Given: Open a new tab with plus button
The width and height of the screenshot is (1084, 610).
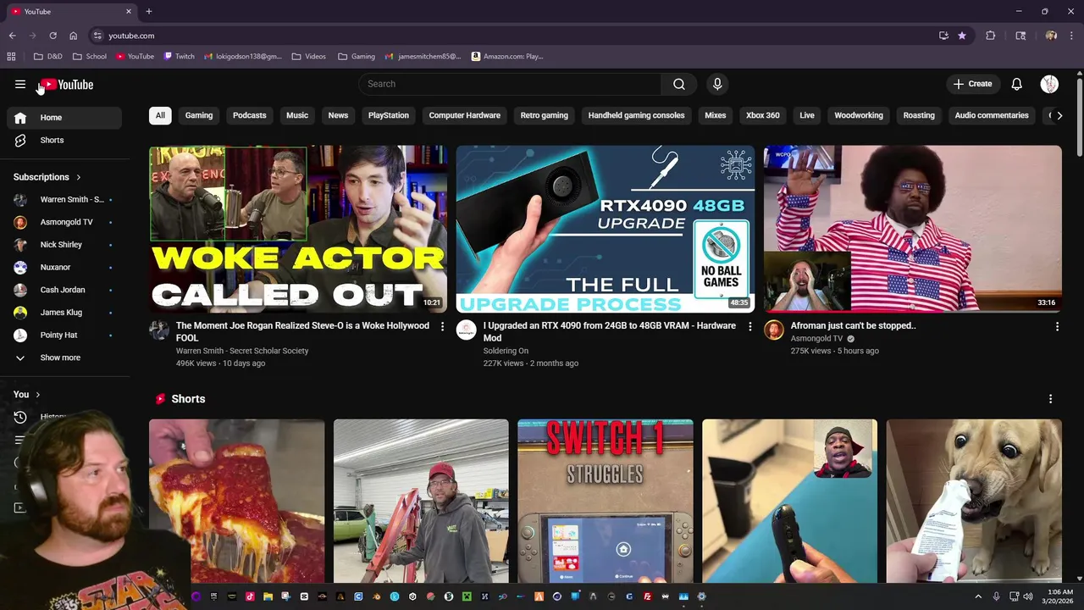Looking at the screenshot, I should 149,11.
